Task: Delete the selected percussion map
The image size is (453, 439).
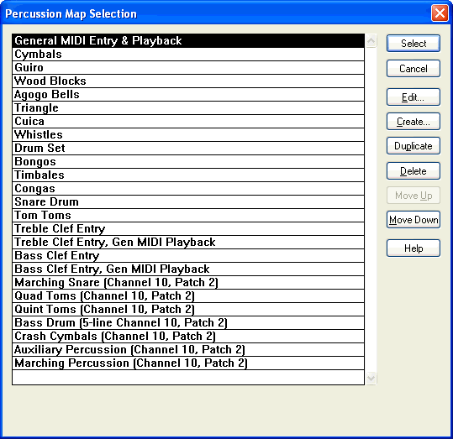Action: pyautogui.click(x=413, y=171)
